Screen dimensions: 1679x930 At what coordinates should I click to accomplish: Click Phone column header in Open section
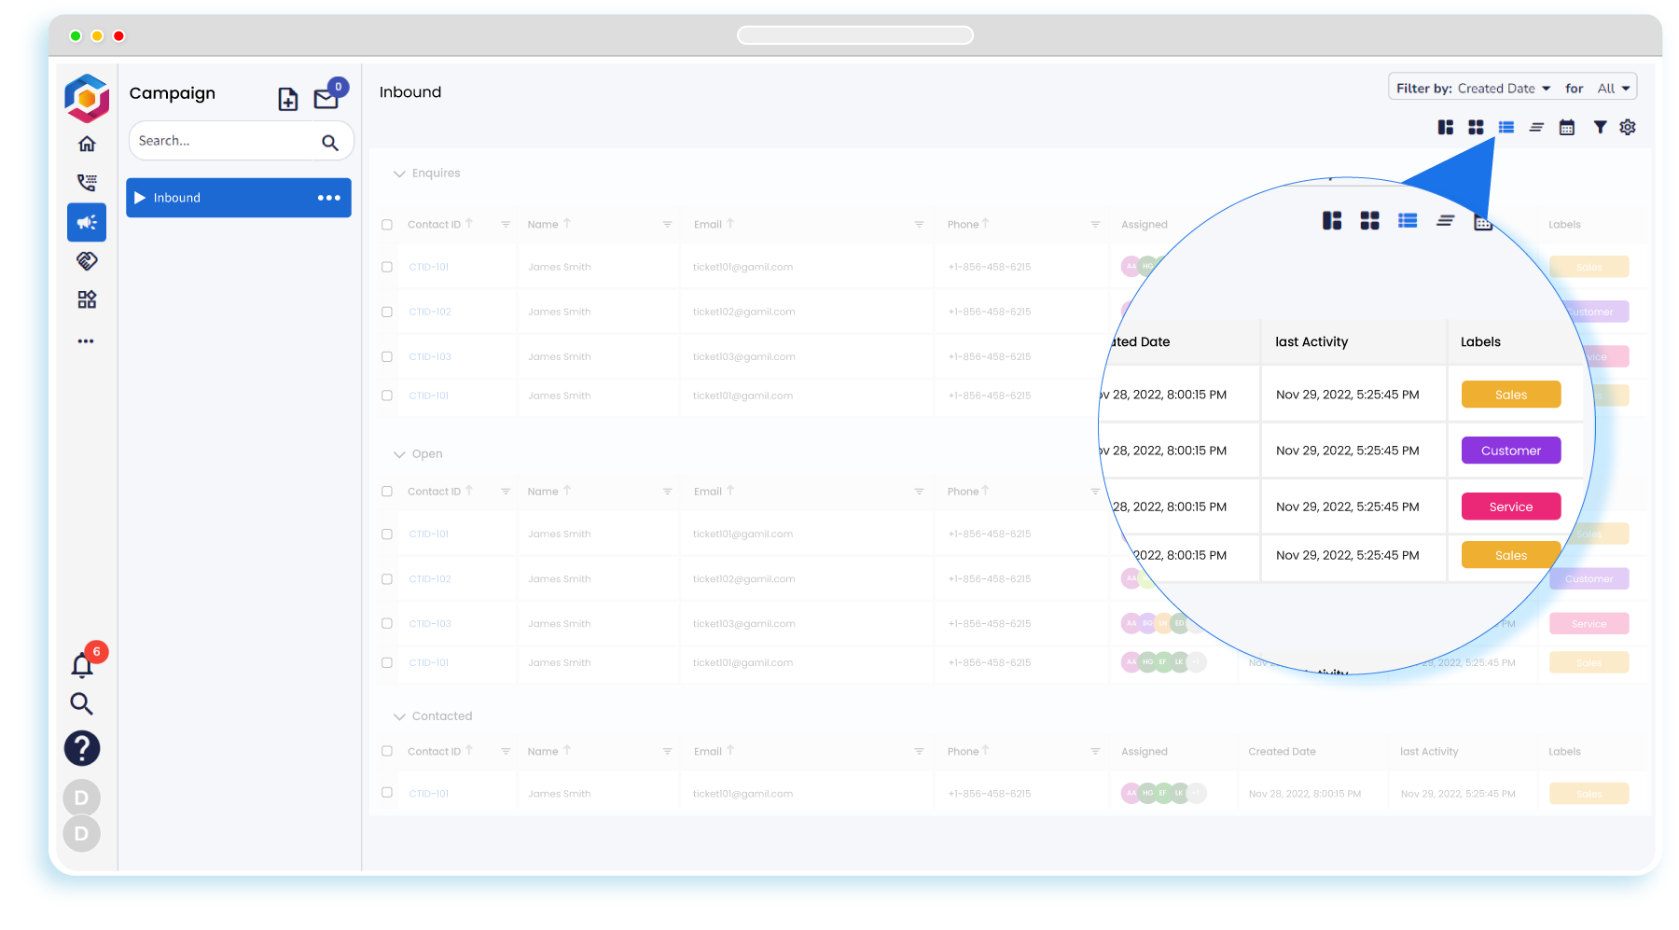963,492
